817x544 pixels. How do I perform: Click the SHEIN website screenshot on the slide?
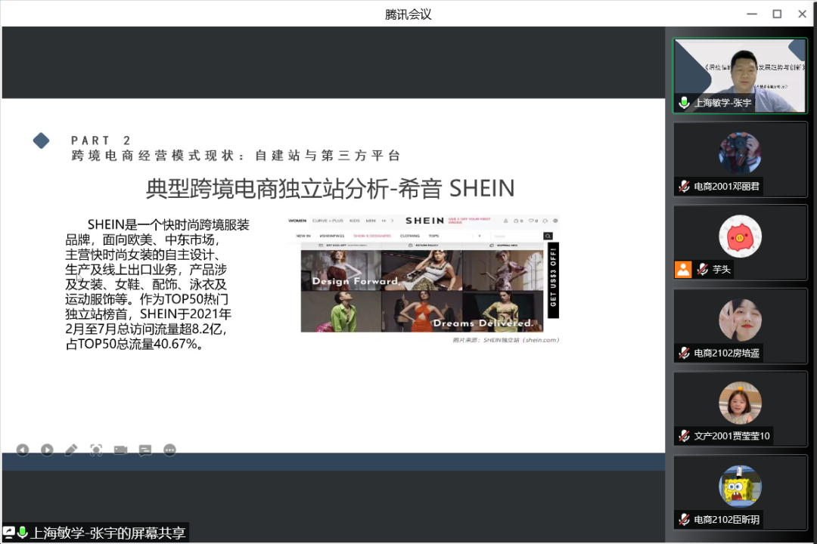coord(424,274)
